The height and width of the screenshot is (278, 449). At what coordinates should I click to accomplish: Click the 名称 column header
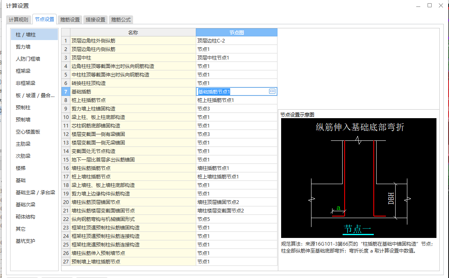click(133, 32)
